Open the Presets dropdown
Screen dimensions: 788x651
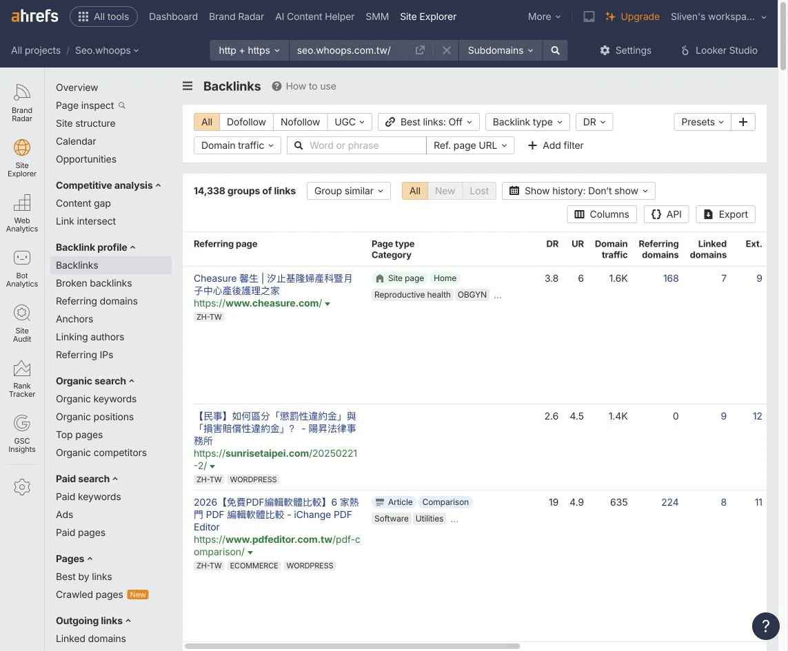click(x=702, y=122)
